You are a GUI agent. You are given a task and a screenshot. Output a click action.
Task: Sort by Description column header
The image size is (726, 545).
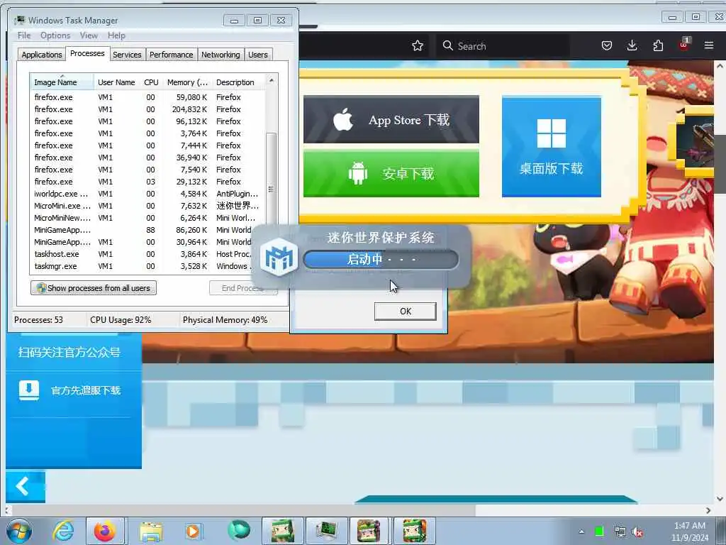pyautogui.click(x=238, y=82)
